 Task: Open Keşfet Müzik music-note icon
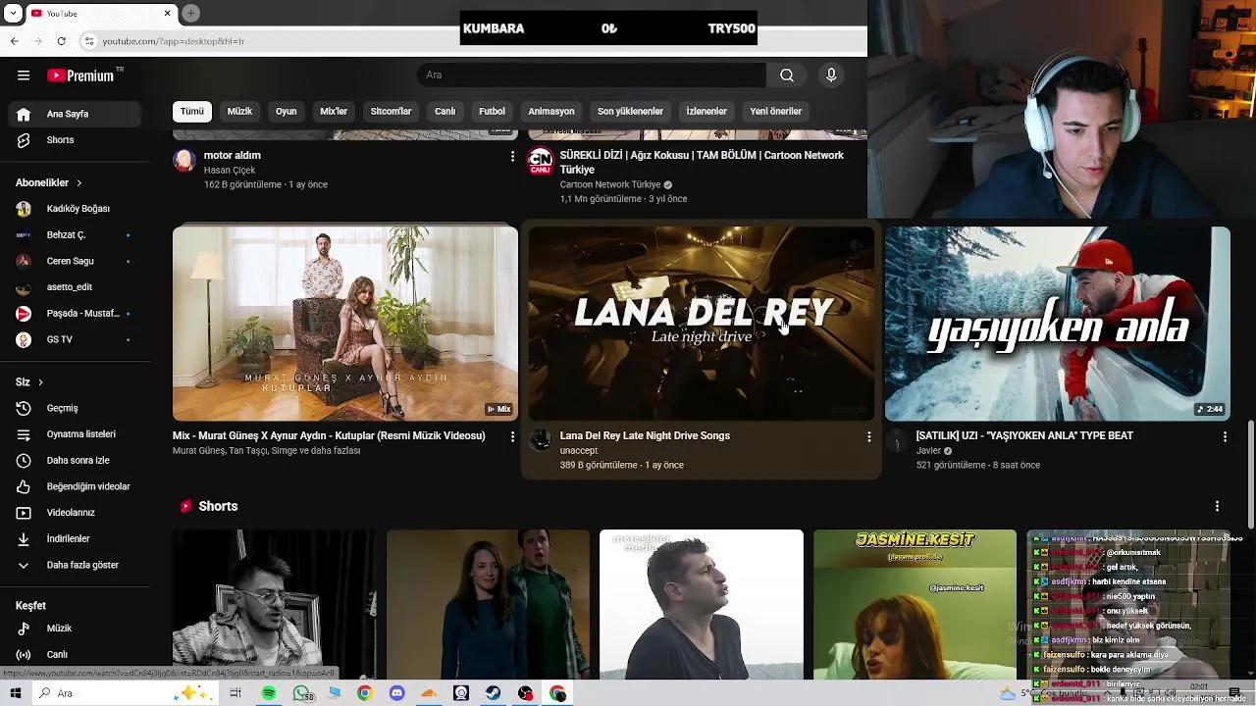pyautogui.click(x=24, y=629)
